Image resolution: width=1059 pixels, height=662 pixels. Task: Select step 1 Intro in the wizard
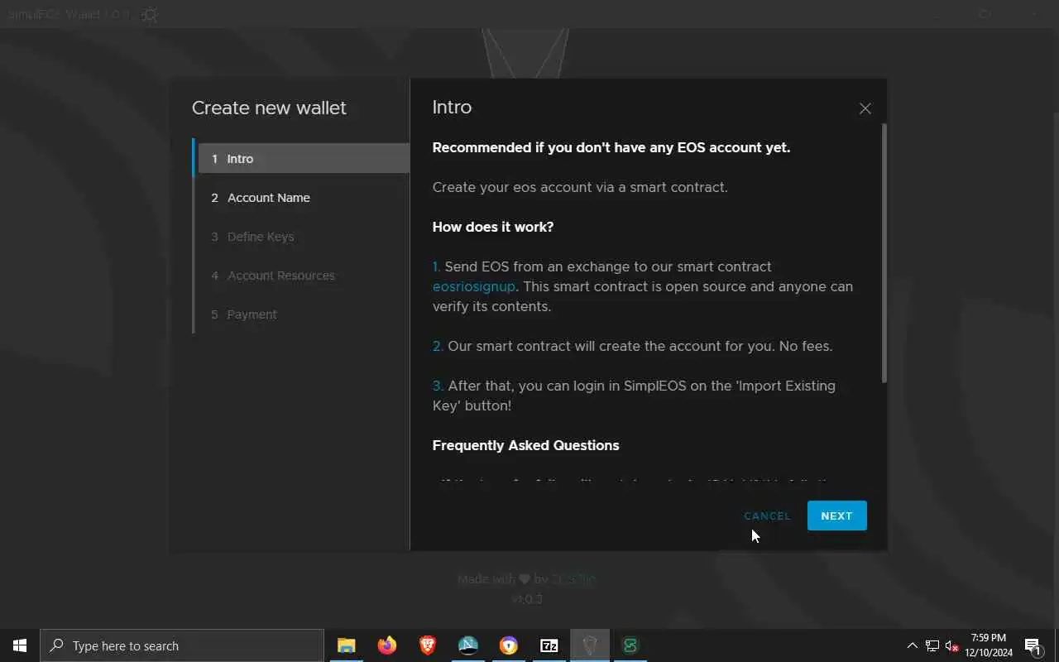click(304, 159)
